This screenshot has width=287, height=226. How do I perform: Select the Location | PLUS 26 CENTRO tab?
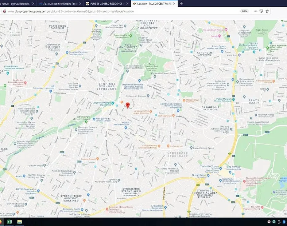(x=154, y=3)
